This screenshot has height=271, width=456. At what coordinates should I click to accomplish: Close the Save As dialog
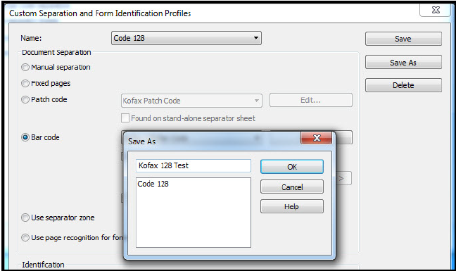316,137
